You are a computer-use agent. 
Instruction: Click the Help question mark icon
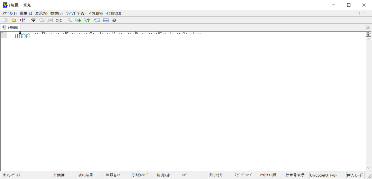click(114, 20)
